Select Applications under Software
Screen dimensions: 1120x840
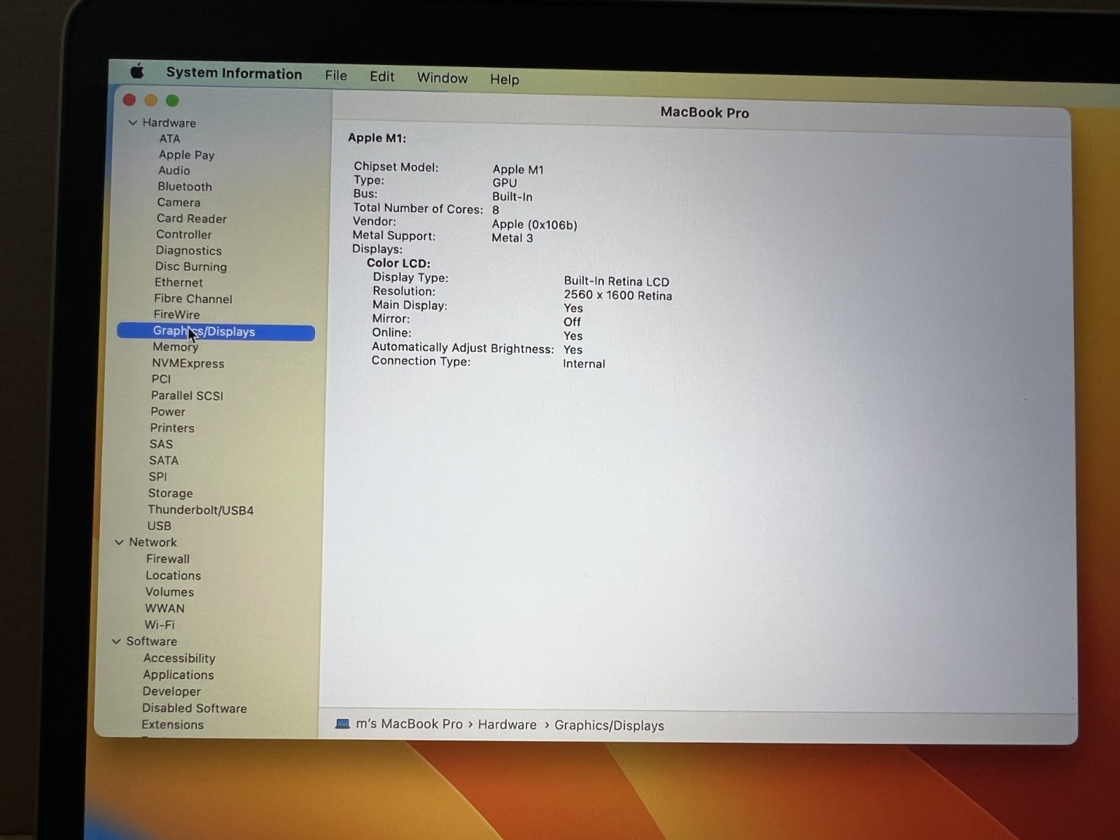click(x=178, y=675)
